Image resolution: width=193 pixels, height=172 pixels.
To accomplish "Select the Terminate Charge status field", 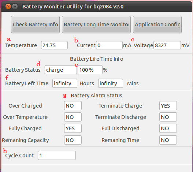I will pyautogui.click(x=168, y=105).
